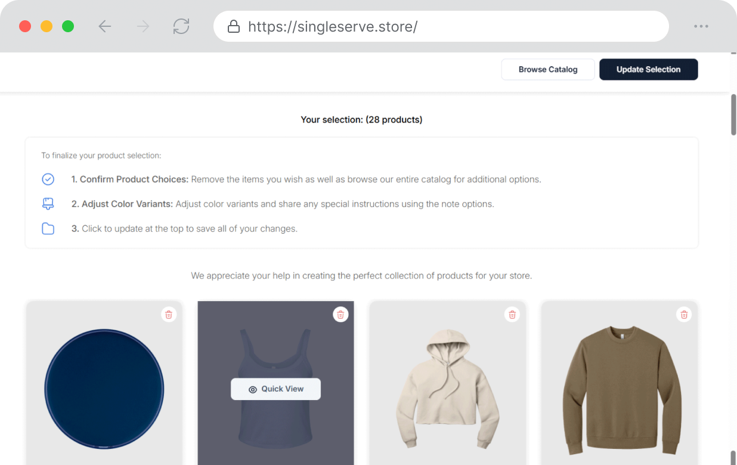Image resolution: width=737 pixels, height=465 pixels.
Task: Open the browser three-dot menu
Action: [701, 26]
